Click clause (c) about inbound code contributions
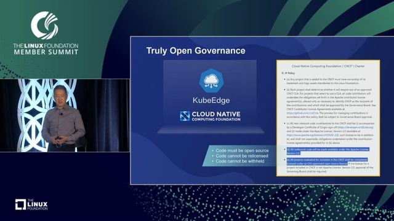The width and height of the screenshot is (394, 221). (x=331, y=133)
